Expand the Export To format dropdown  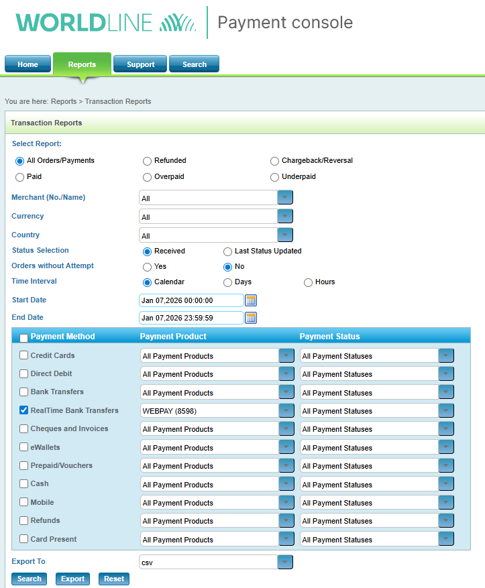[285, 563]
